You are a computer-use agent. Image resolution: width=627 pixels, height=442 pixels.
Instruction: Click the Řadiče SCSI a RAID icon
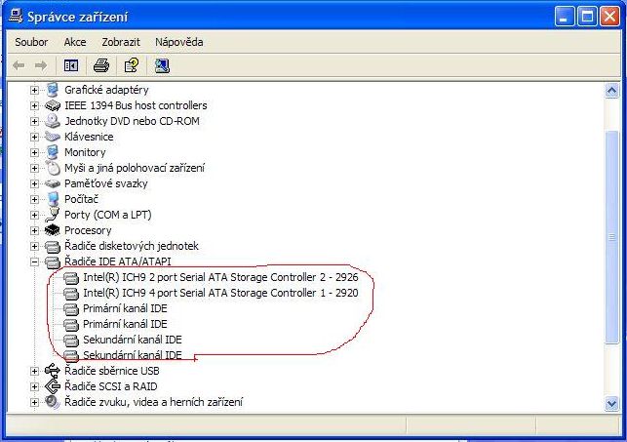point(53,386)
